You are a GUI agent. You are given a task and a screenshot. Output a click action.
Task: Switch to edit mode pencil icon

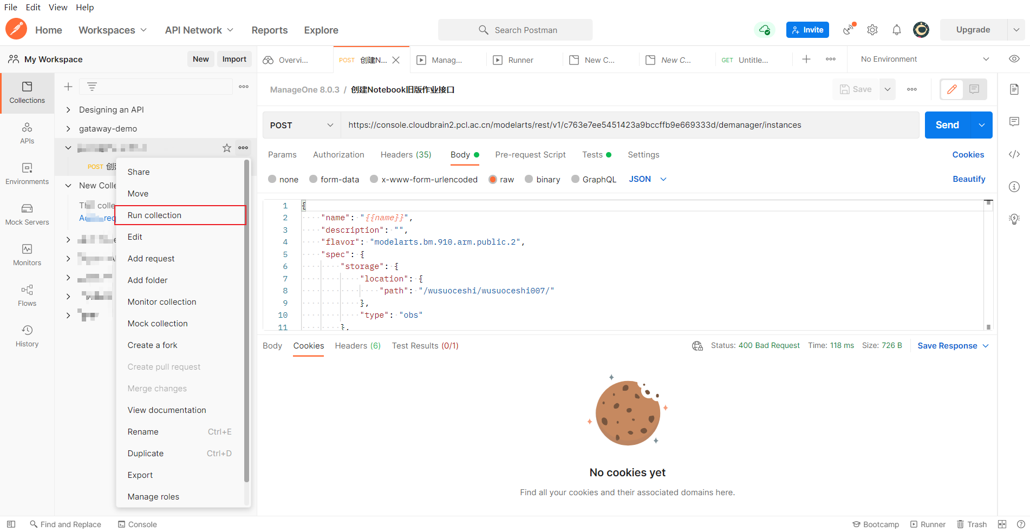coord(952,89)
